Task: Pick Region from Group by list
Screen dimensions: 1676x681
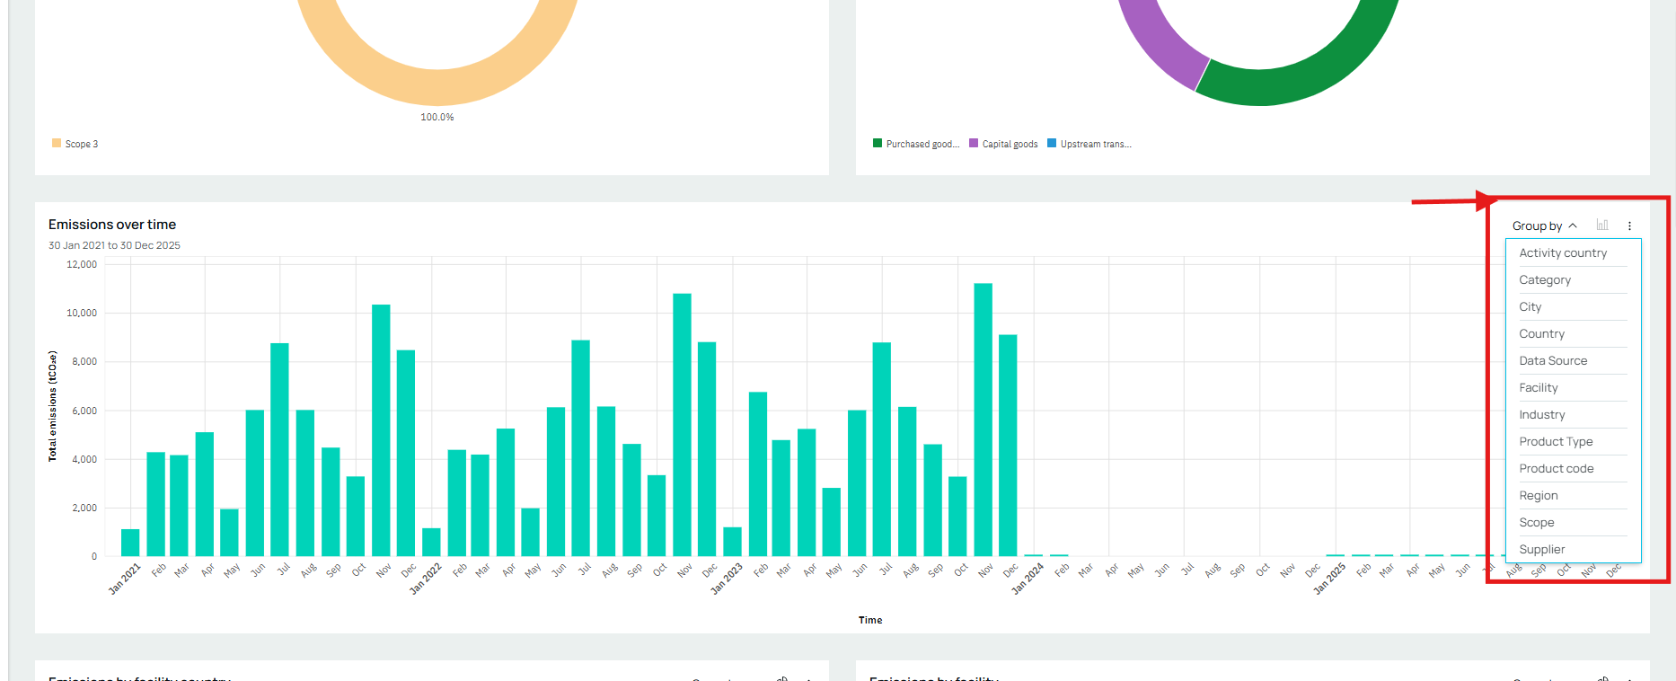Action: coord(1539,496)
